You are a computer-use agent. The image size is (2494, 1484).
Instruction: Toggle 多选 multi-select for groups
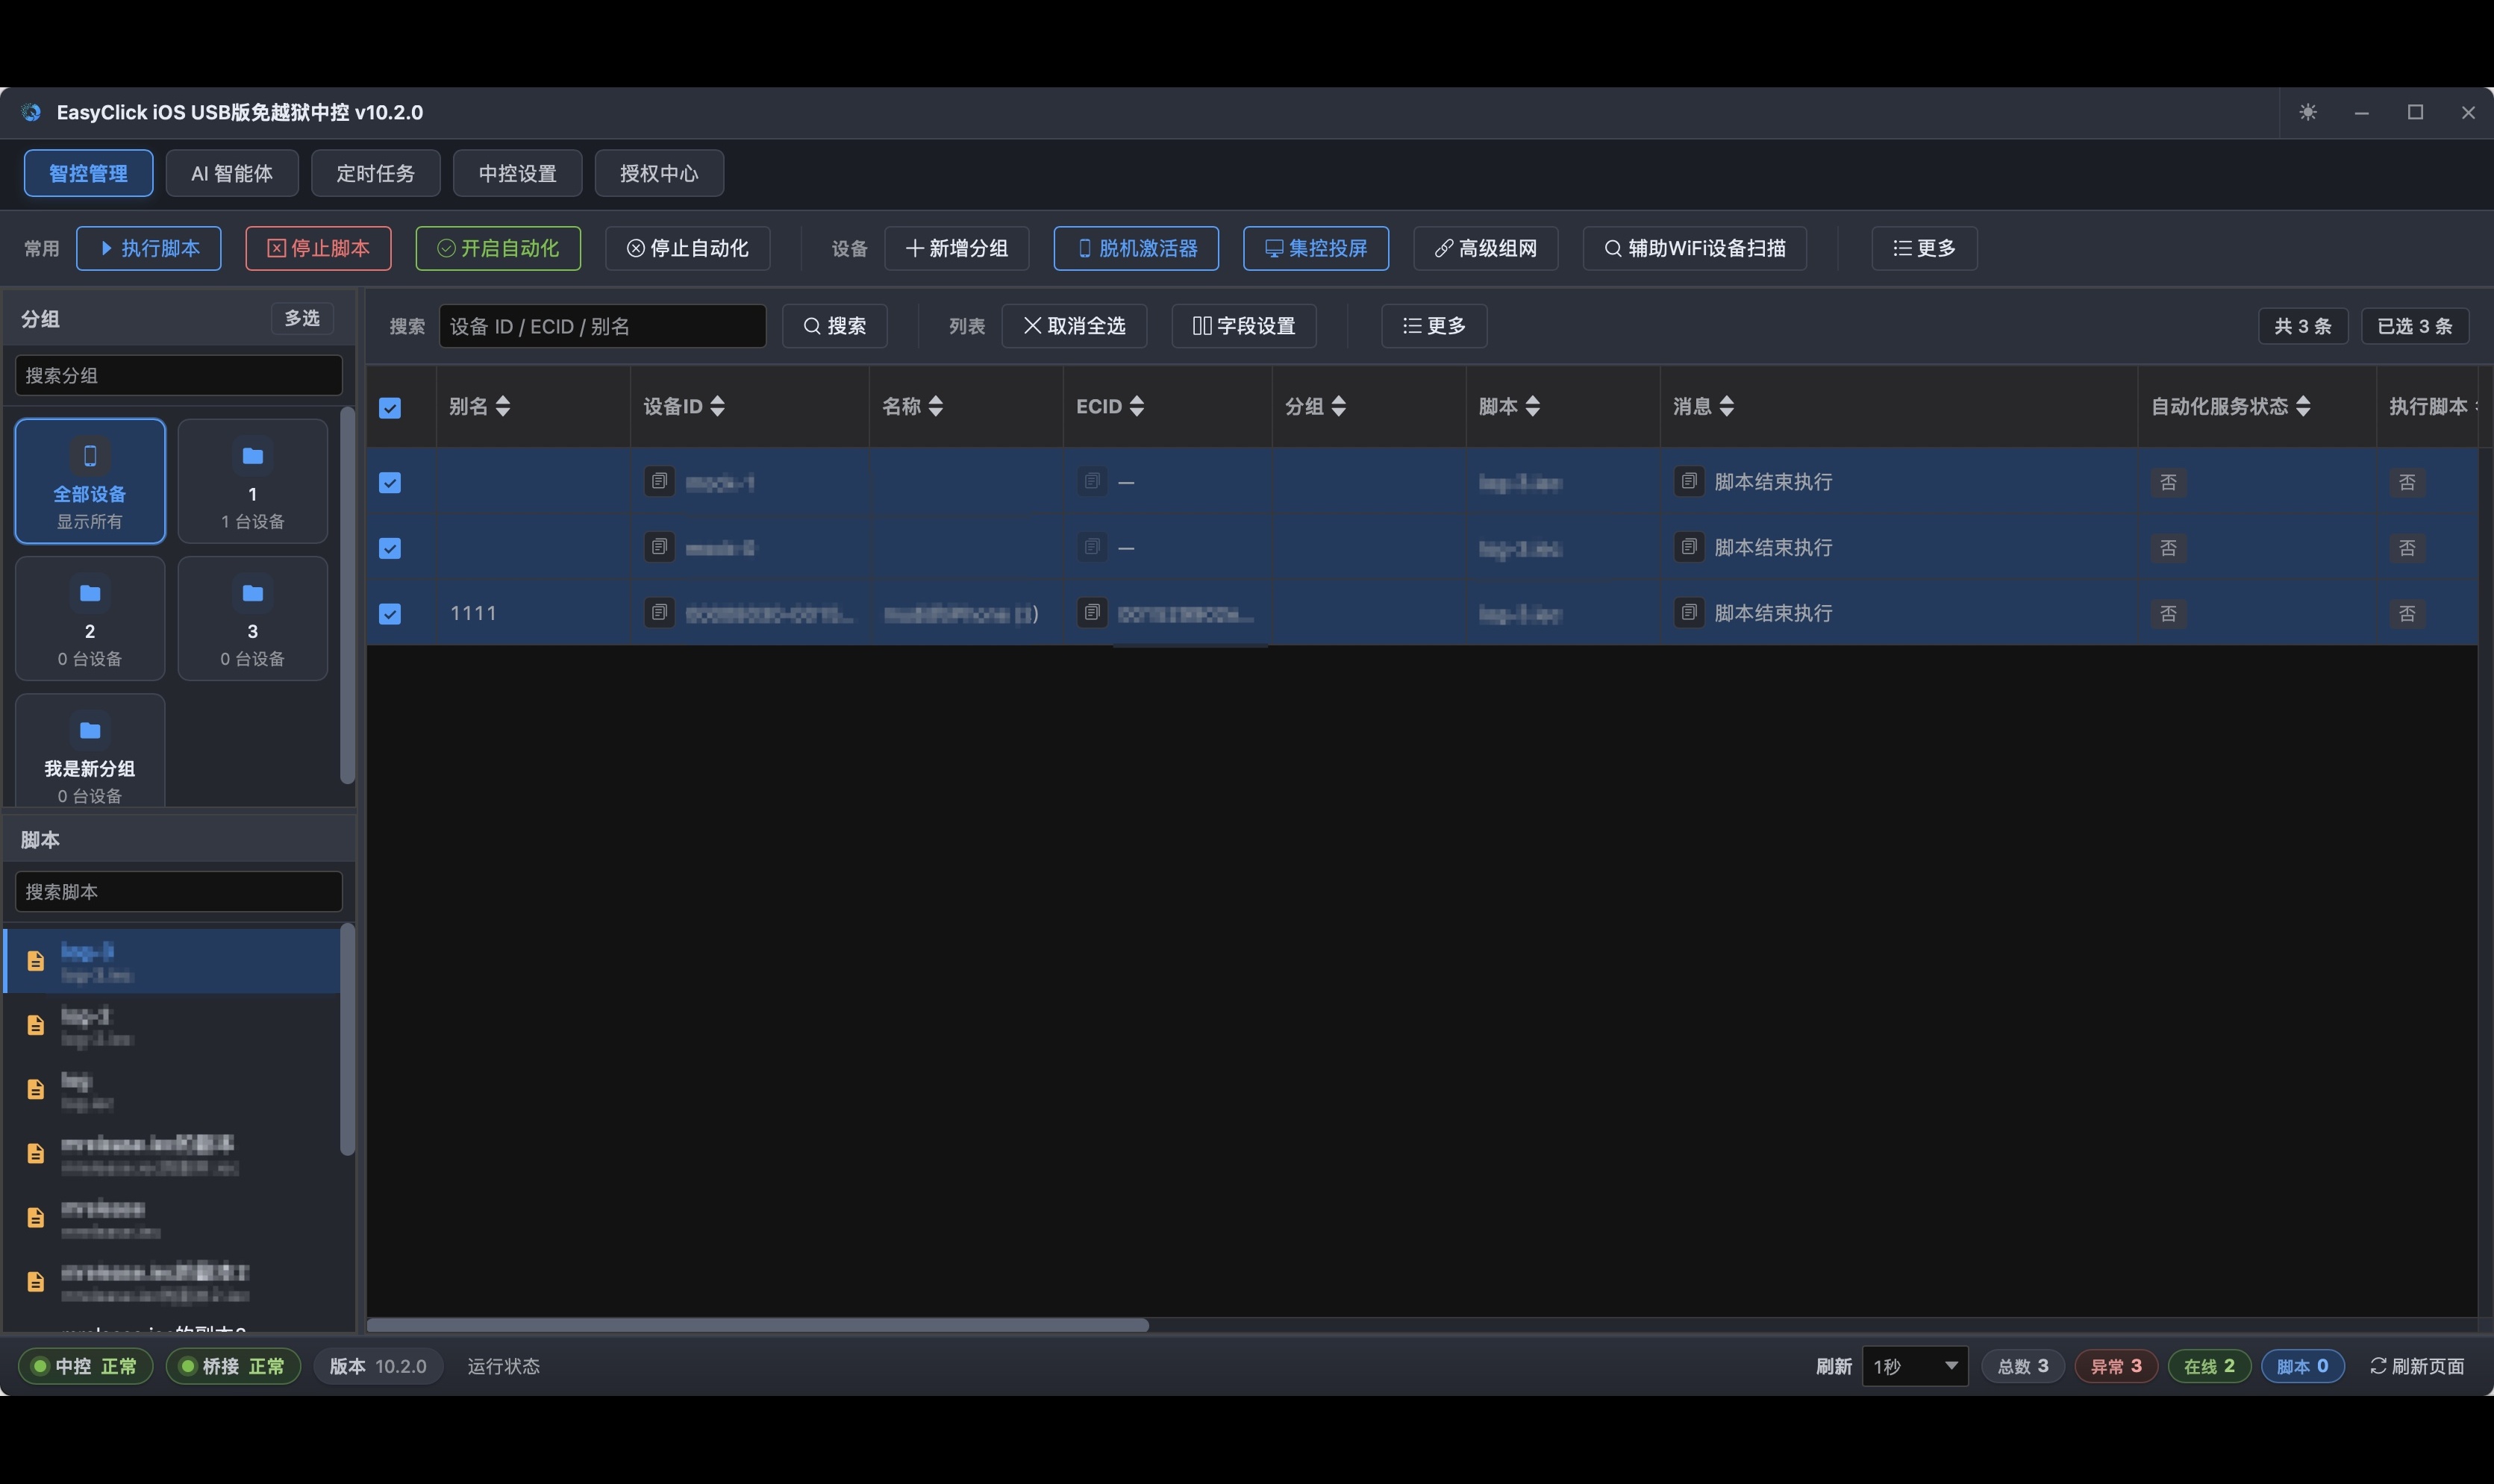click(302, 318)
